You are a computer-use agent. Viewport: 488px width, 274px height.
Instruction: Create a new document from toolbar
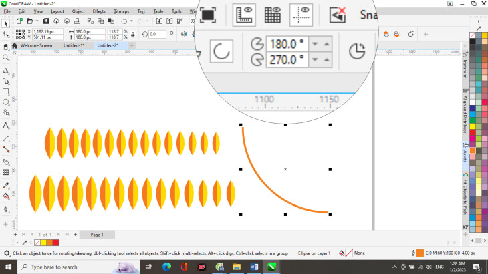[x=19, y=21]
